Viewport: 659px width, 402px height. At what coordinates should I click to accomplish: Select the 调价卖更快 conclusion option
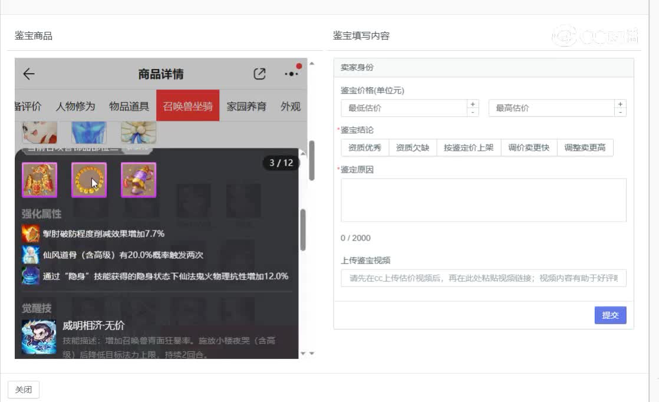pos(529,147)
